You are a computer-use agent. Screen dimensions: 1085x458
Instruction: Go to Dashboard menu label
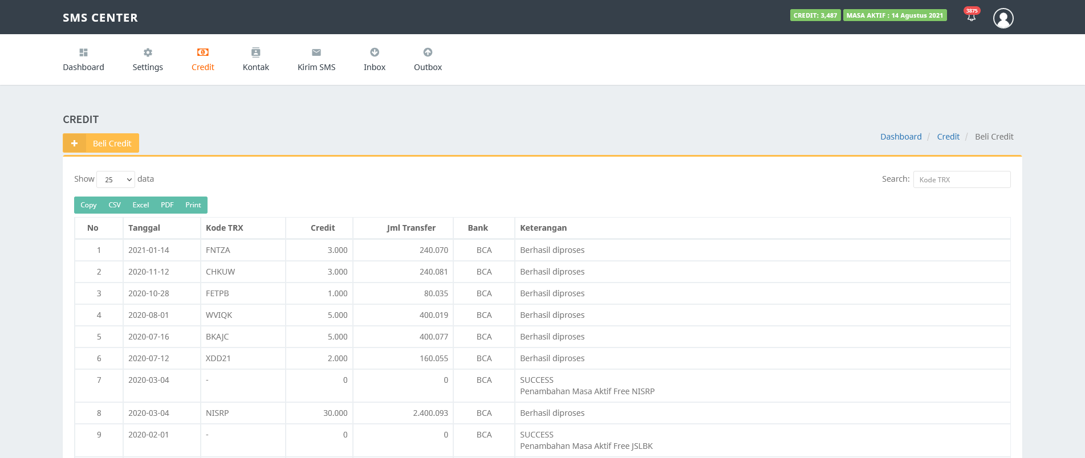[83, 67]
